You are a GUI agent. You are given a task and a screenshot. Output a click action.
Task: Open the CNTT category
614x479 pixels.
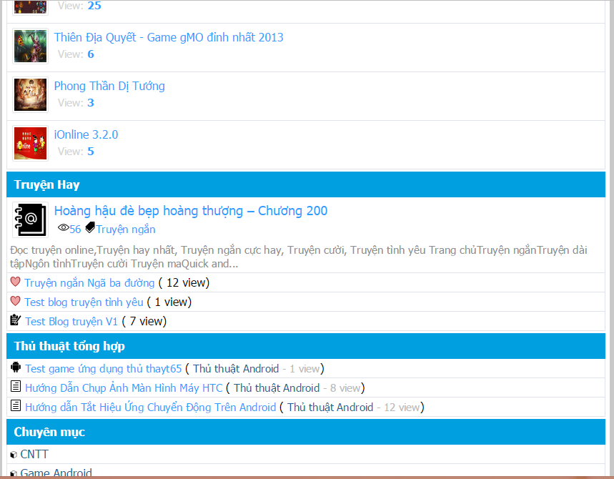[x=34, y=454]
